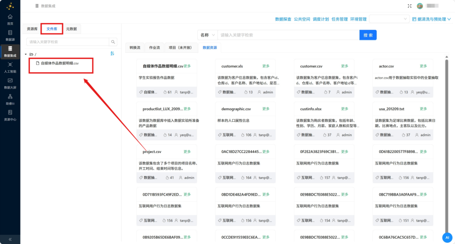Open the user avatar menu
The height and width of the screenshot is (244, 455).
pyautogui.click(x=420, y=6)
